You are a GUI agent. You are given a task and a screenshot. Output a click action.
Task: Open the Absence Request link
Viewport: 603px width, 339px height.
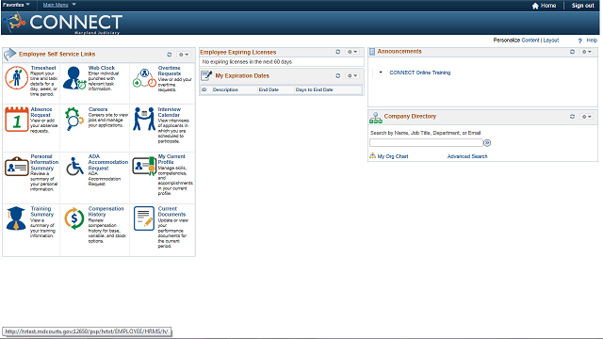41,112
